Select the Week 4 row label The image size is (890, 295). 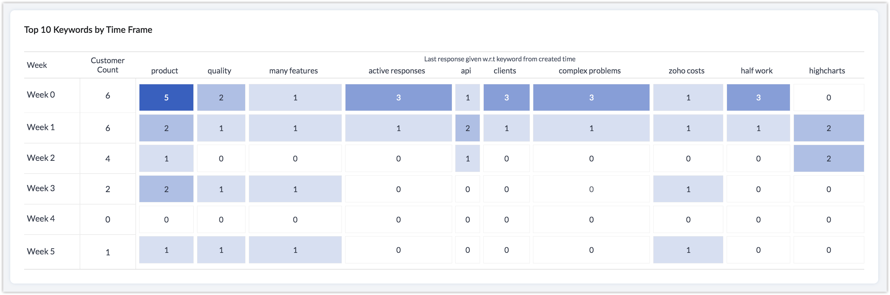(x=41, y=219)
